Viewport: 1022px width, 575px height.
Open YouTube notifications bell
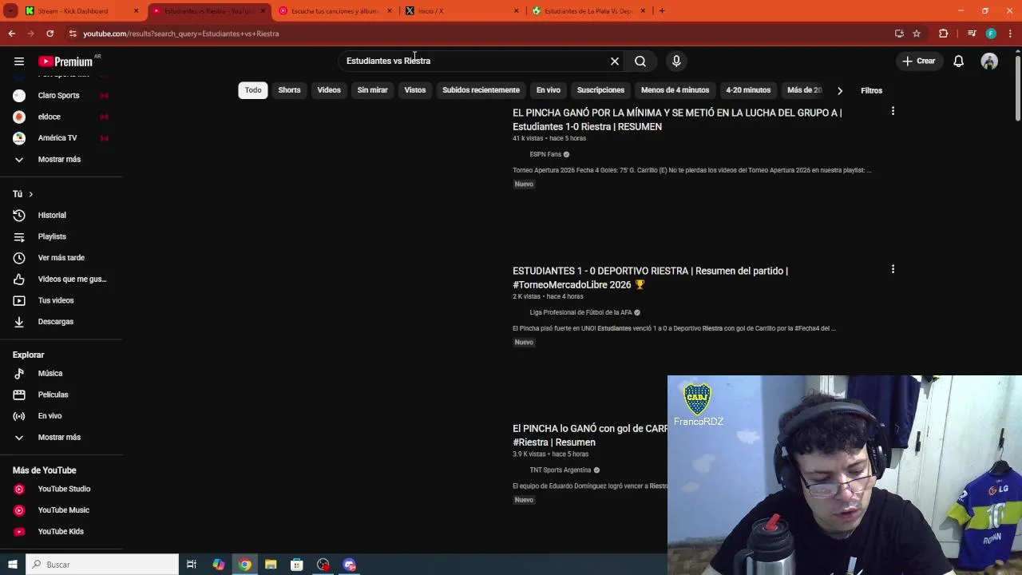click(x=959, y=61)
